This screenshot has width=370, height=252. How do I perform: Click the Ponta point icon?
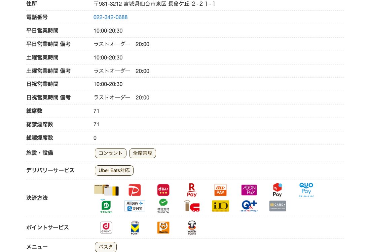tap(163, 228)
